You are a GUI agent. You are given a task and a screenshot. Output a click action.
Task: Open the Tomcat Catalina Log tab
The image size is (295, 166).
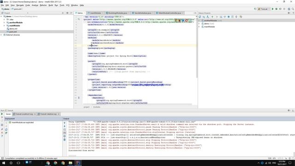click(48, 114)
